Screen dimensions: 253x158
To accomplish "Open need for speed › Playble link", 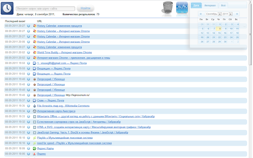I will click(74, 143).
